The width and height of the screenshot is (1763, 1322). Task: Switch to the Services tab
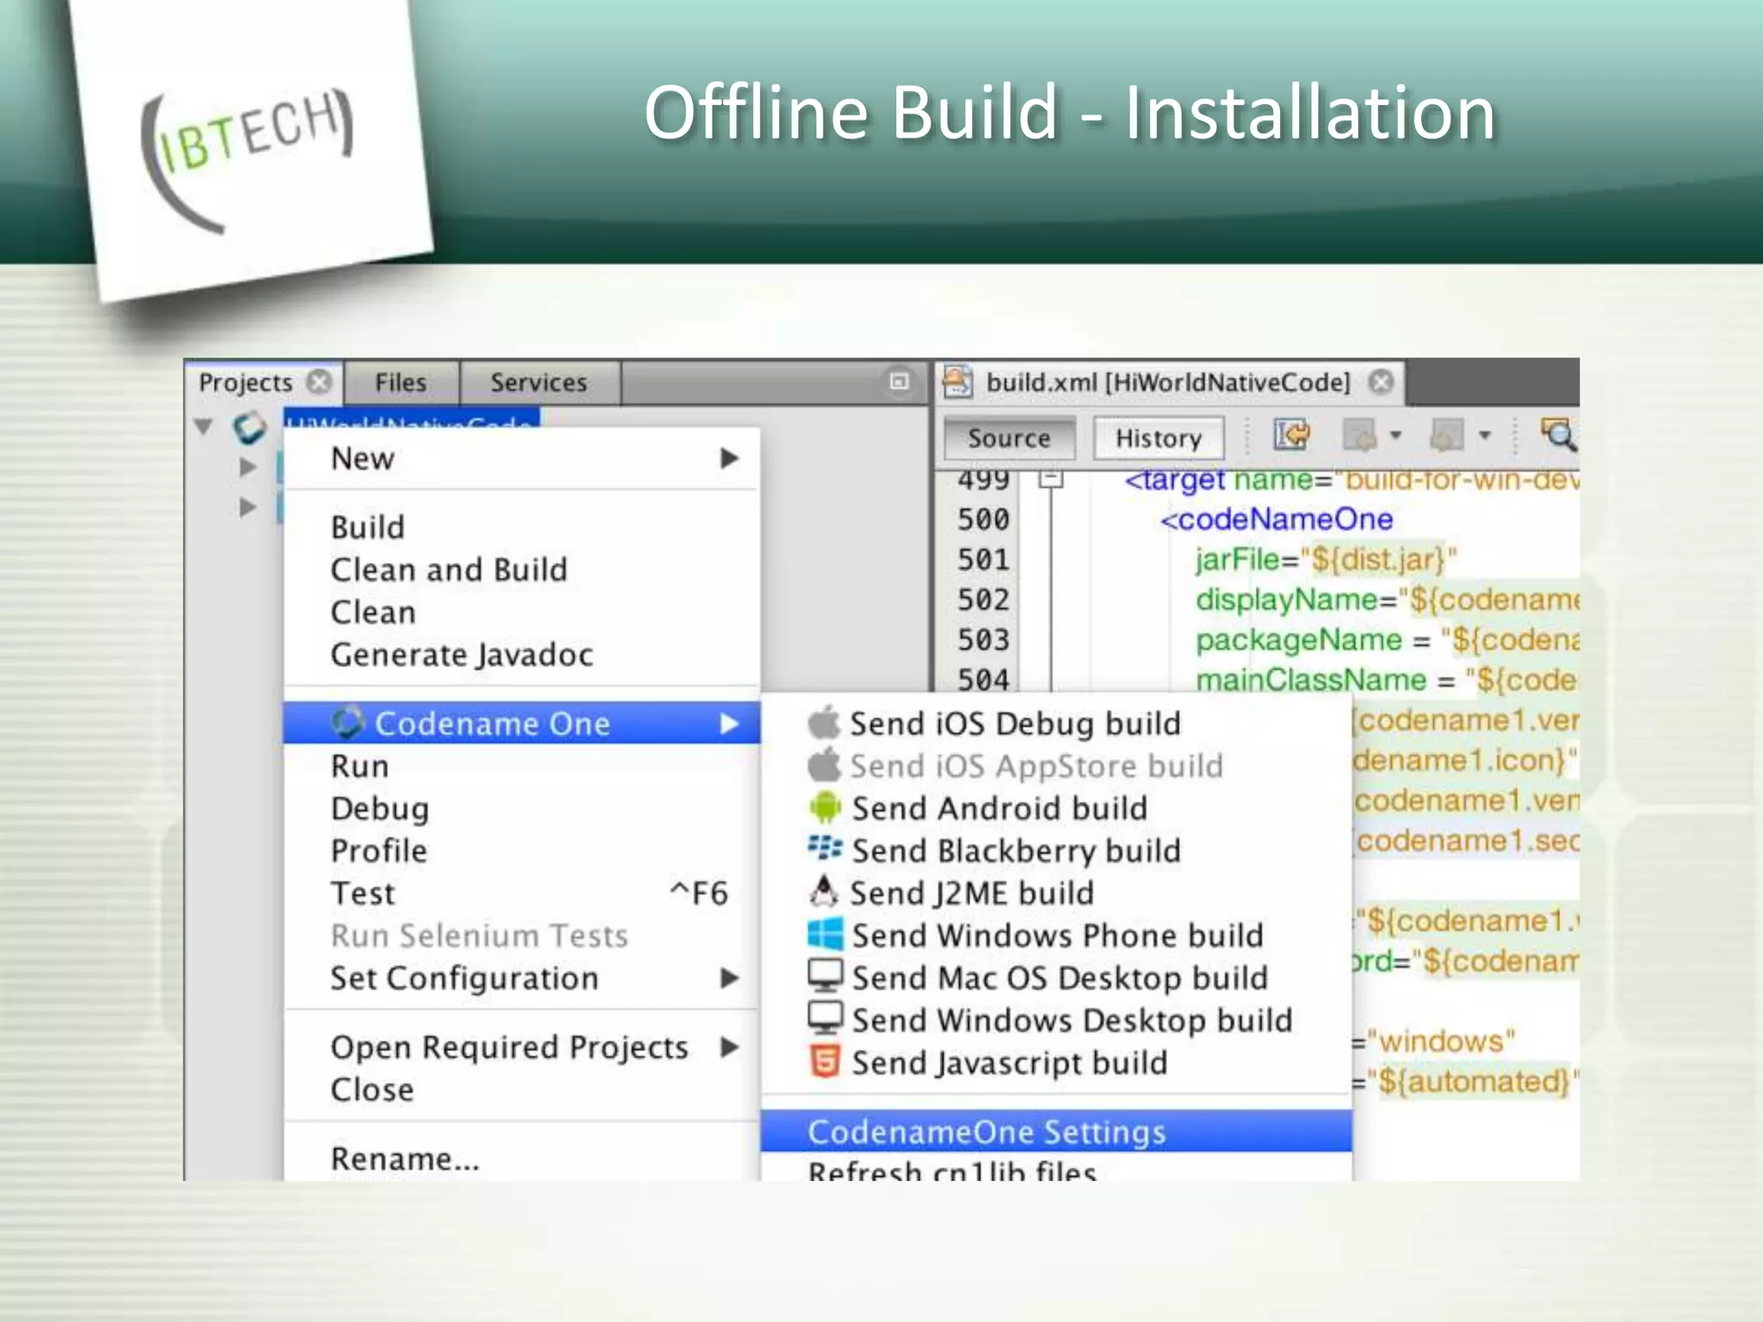[539, 382]
